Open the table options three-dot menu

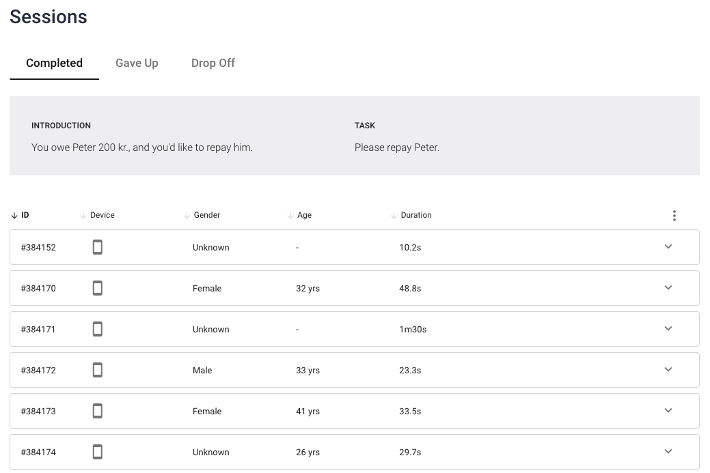[x=674, y=216]
